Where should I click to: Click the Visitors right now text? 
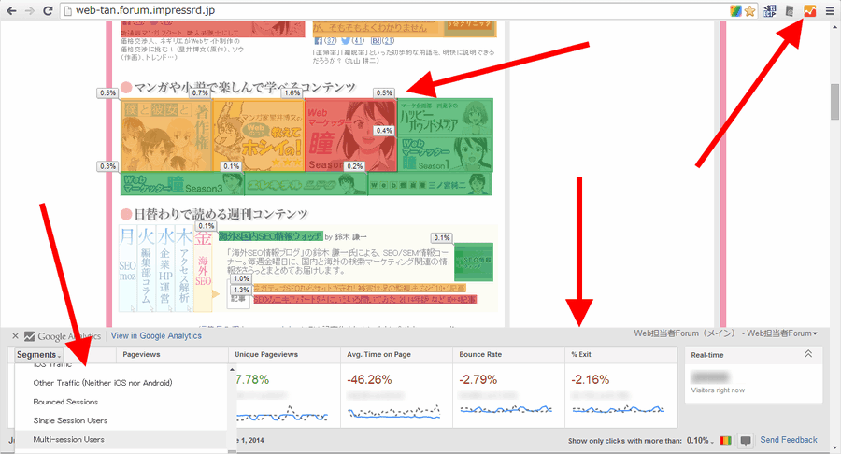point(718,390)
